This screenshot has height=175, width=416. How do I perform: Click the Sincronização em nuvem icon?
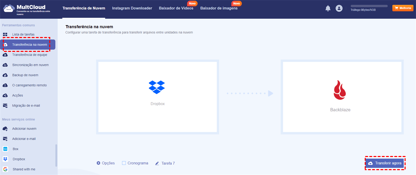pos(5,65)
